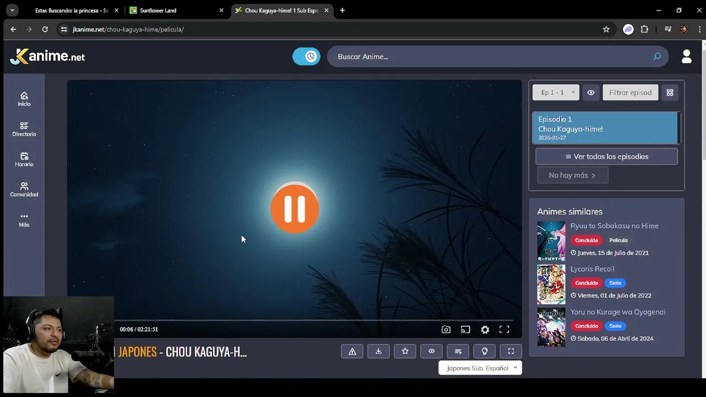
Task: Open the Chrome profile avatar
Action: 684,29
